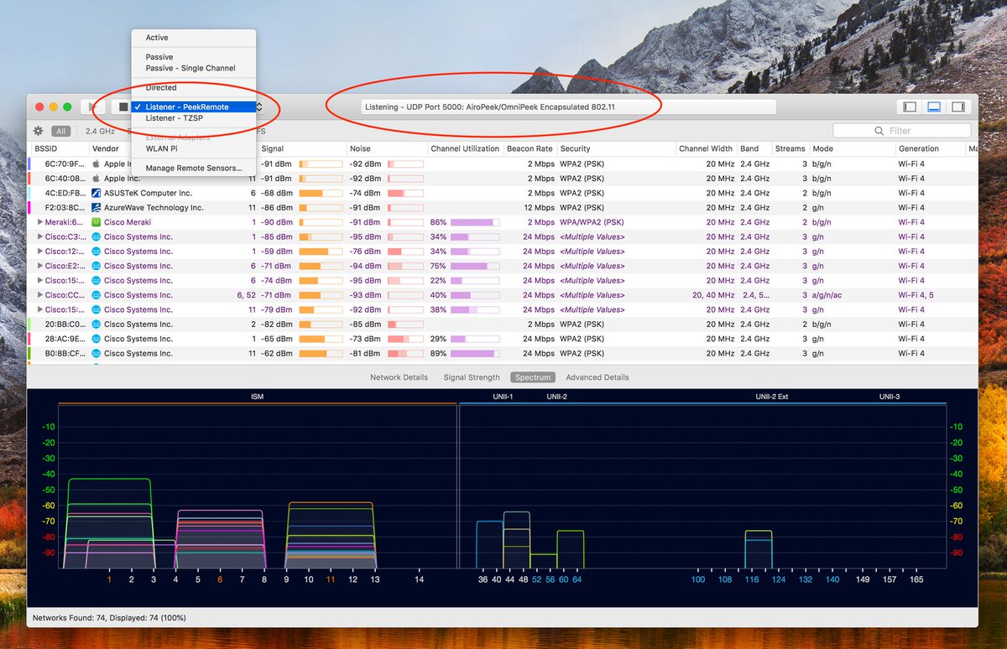Click the bottom panel layout icon
Viewport: 1007px width, 649px height.
click(934, 106)
